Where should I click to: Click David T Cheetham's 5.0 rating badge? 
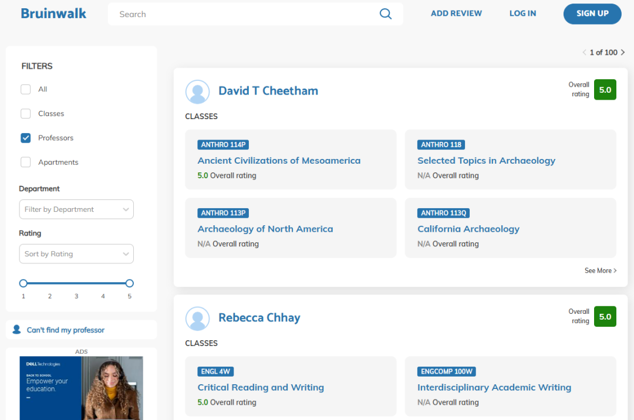(x=605, y=90)
